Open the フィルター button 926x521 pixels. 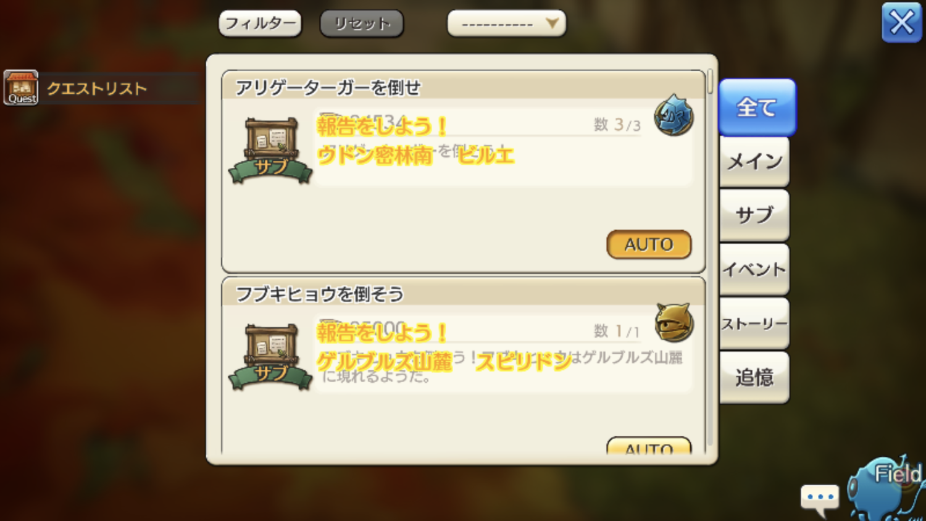click(260, 23)
